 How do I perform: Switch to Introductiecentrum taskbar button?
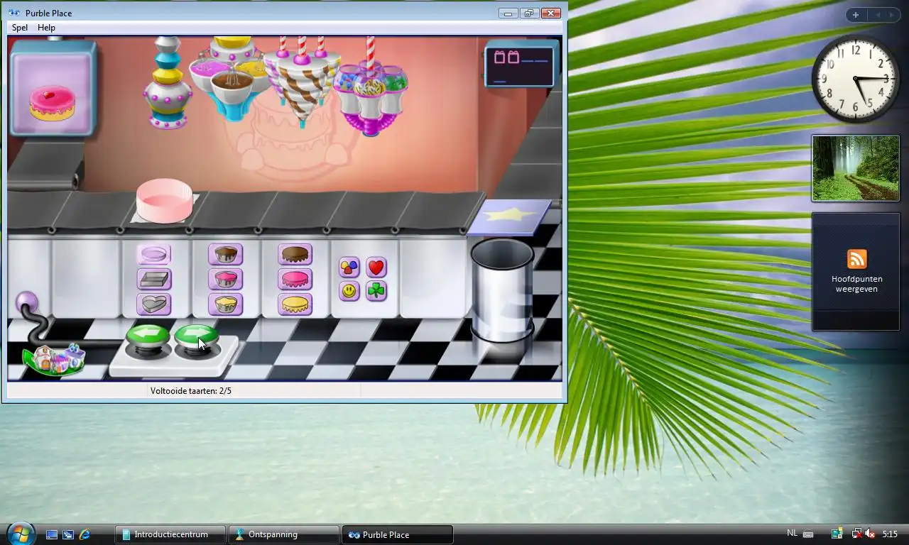pyautogui.click(x=170, y=534)
